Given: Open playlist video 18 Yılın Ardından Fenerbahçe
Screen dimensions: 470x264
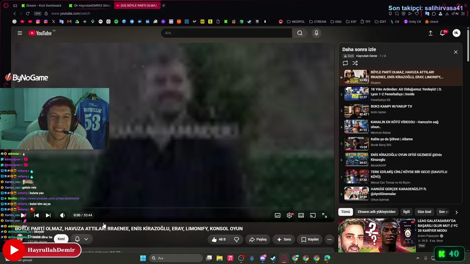Looking at the screenshot, I should pyautogui.click(x=400, y=94).
